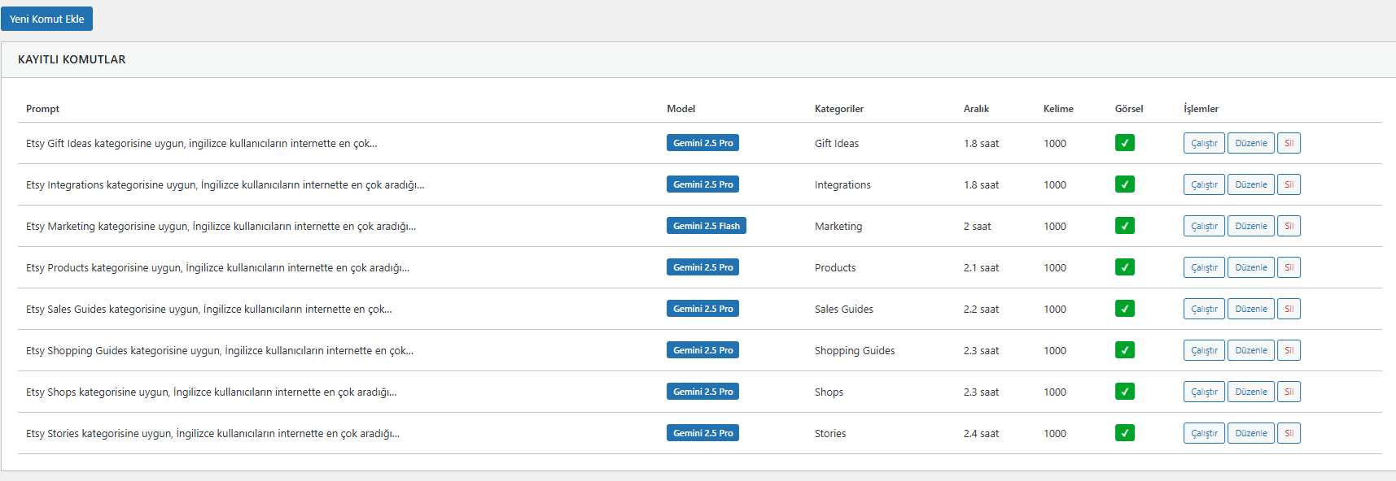Open Düzenle on the Shopping Guides row

point(1251,350)
